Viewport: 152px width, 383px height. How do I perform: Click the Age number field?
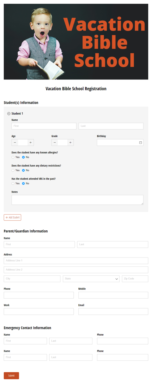(23, 142)
